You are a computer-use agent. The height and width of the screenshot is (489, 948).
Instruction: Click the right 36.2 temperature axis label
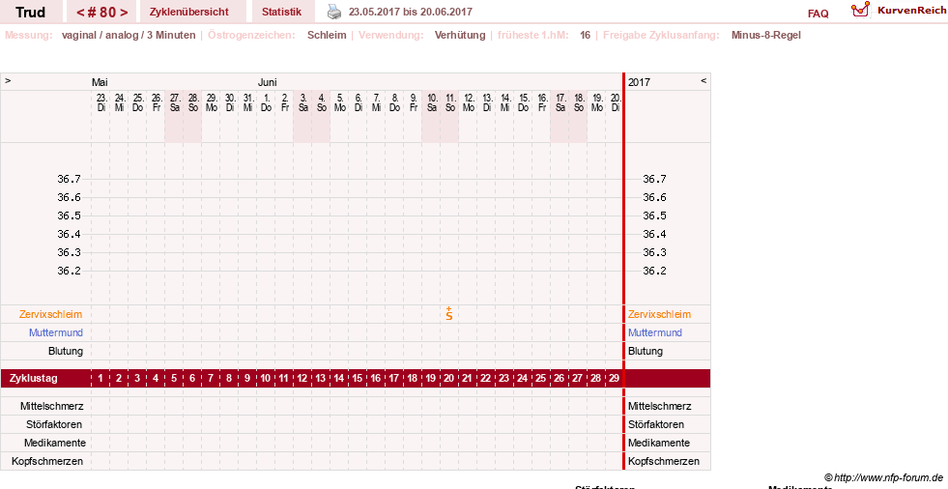coord(654,271)
